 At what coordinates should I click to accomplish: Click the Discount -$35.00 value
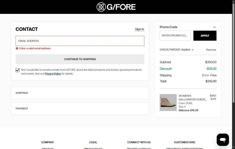[211, 69]
